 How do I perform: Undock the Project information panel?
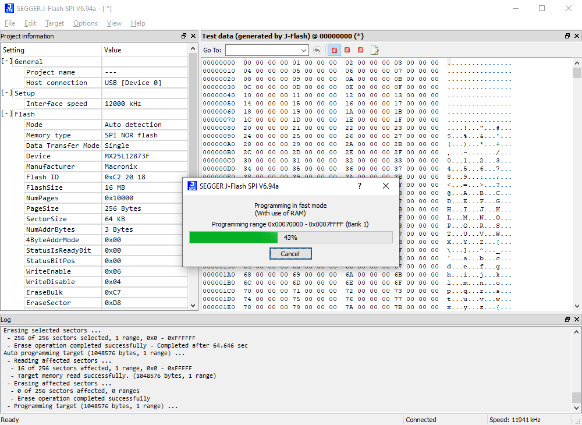click(x=184, y=36)
